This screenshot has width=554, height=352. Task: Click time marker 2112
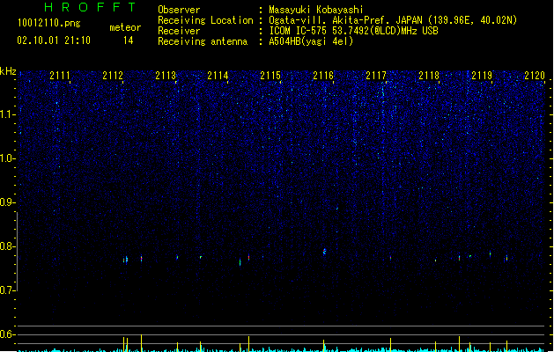[x=113, y=76]
